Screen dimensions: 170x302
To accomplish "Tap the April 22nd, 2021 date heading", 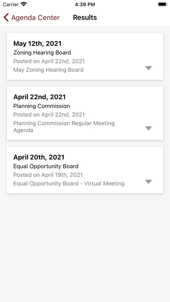I will [39, 97].
